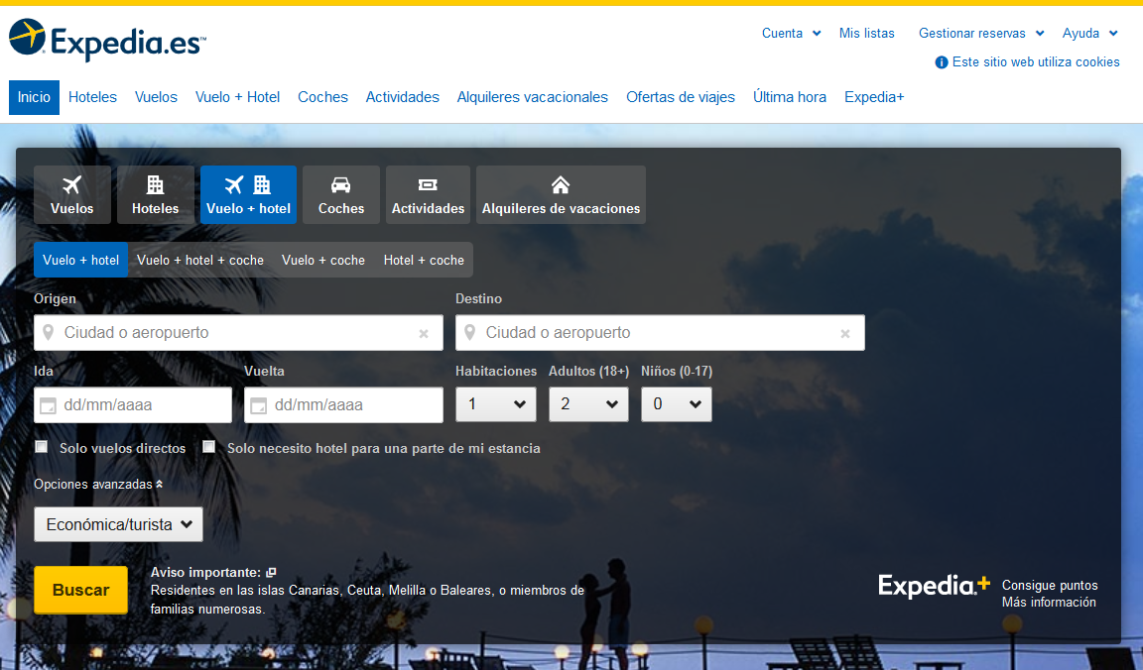Click the Ida calendar icon
This screenshot has width=1143, height=670.
tap(48, 405)
